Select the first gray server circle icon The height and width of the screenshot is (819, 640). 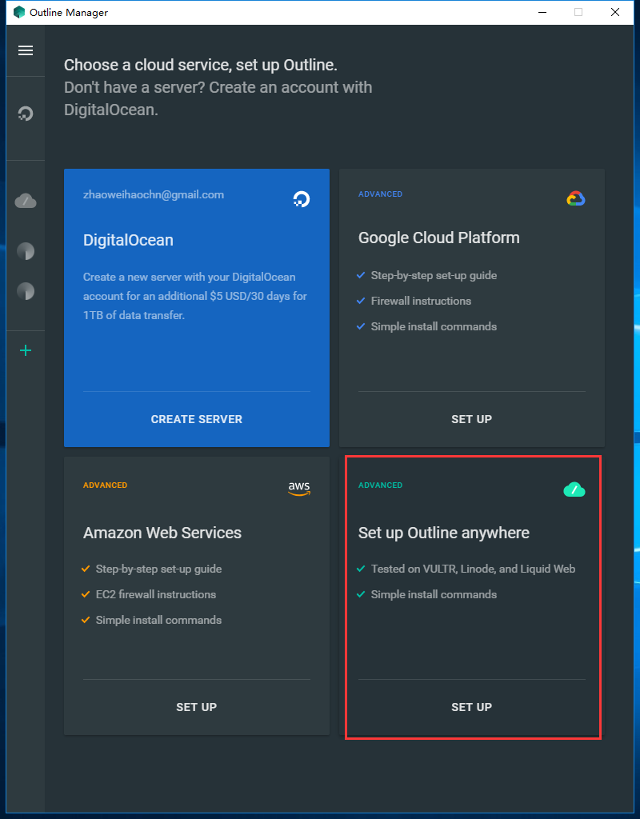(x=26, y=251)
